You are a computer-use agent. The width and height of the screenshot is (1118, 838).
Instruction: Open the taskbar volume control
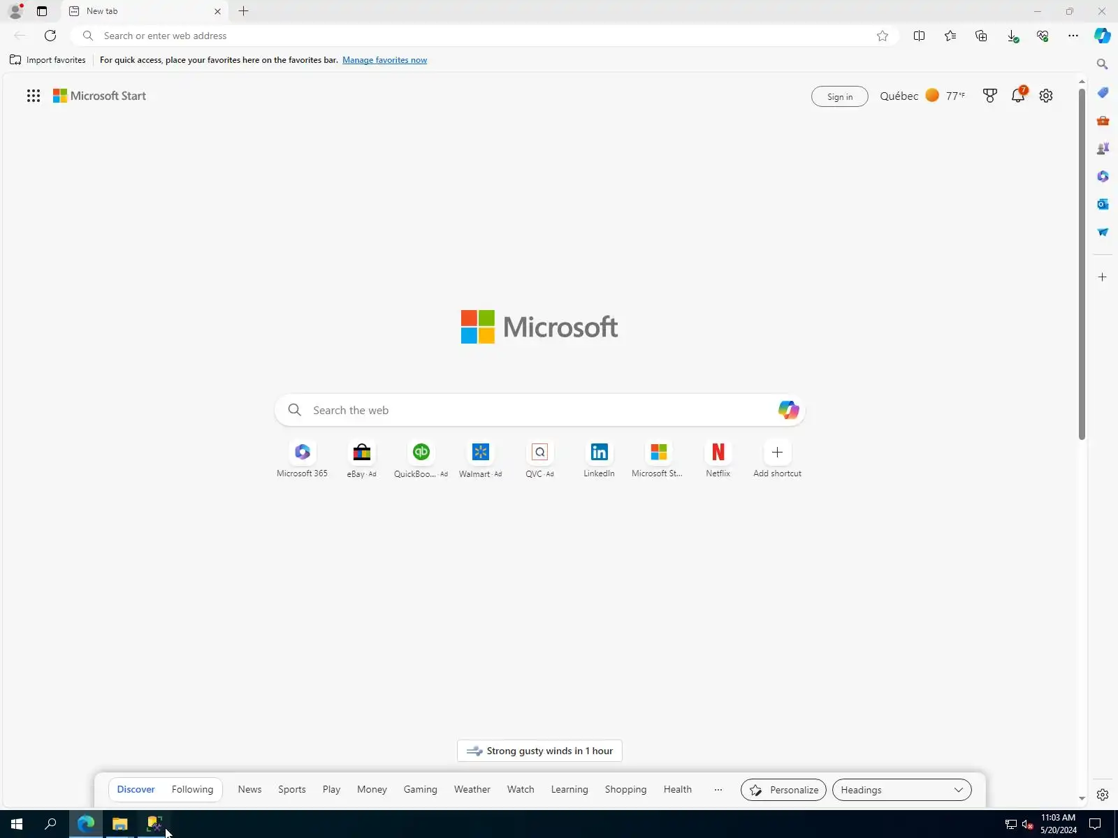(x=1028, y=825)
